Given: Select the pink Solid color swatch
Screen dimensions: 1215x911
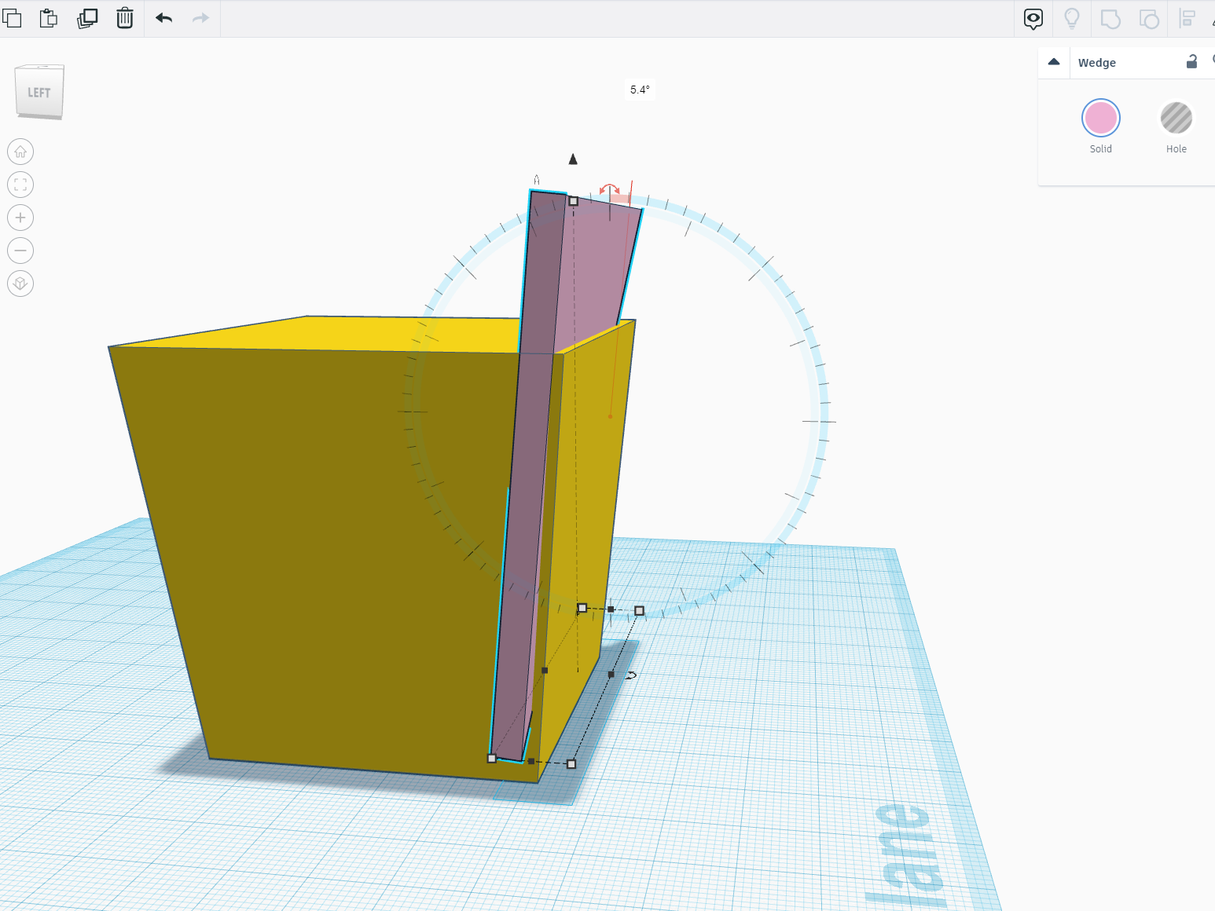Looking at the screenshot, I should pyautogui.click(x=1100, y=119).
